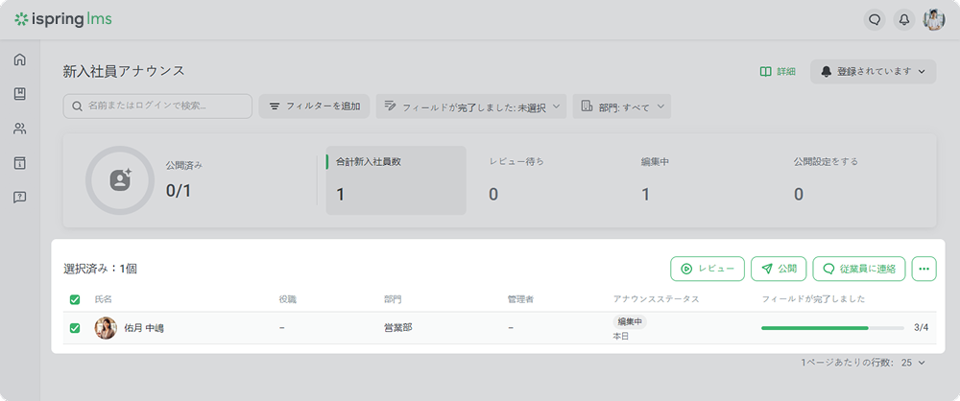Click the 公開 button

778,270
